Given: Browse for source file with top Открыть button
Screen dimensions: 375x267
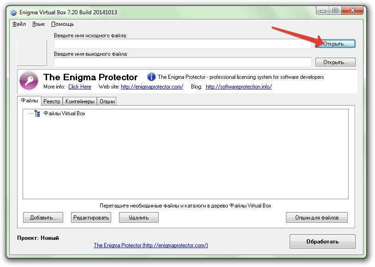Looking at the screenshot, I should coord(335,44).
